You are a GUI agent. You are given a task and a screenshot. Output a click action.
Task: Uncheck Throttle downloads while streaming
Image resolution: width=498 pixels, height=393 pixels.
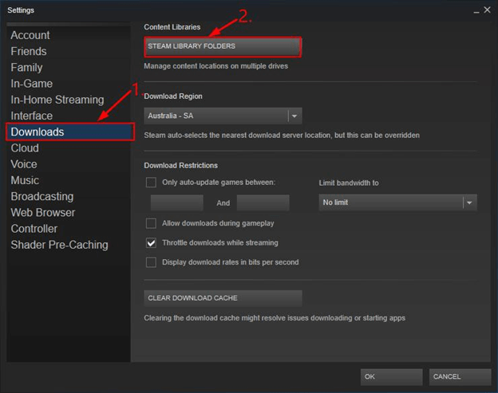151,242
